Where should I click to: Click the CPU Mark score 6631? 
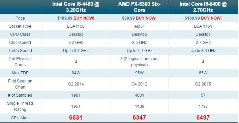tap(76, 118)
